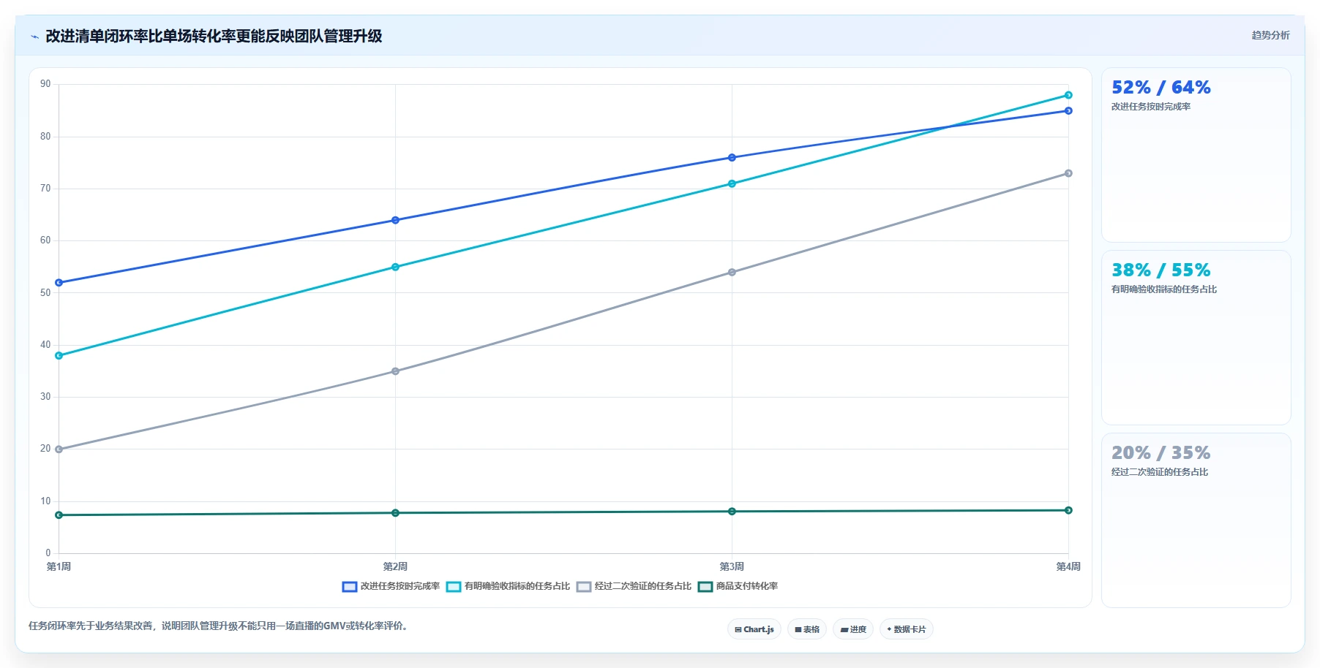Click the 第2周 point on the green 商品支付转化率 line

coord(395,513)
